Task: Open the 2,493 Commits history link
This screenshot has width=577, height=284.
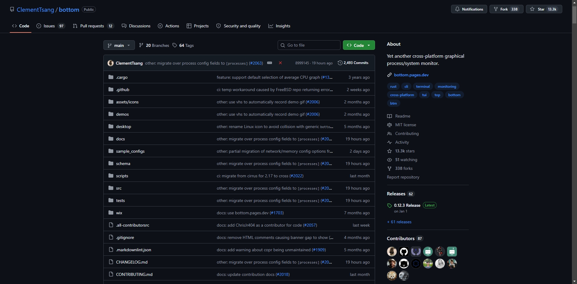Action: (x=353, y=63)
